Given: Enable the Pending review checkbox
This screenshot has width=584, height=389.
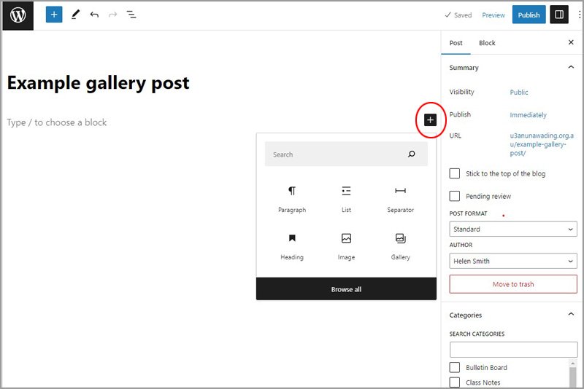Looking at the screenshot, I should (454, 196).
